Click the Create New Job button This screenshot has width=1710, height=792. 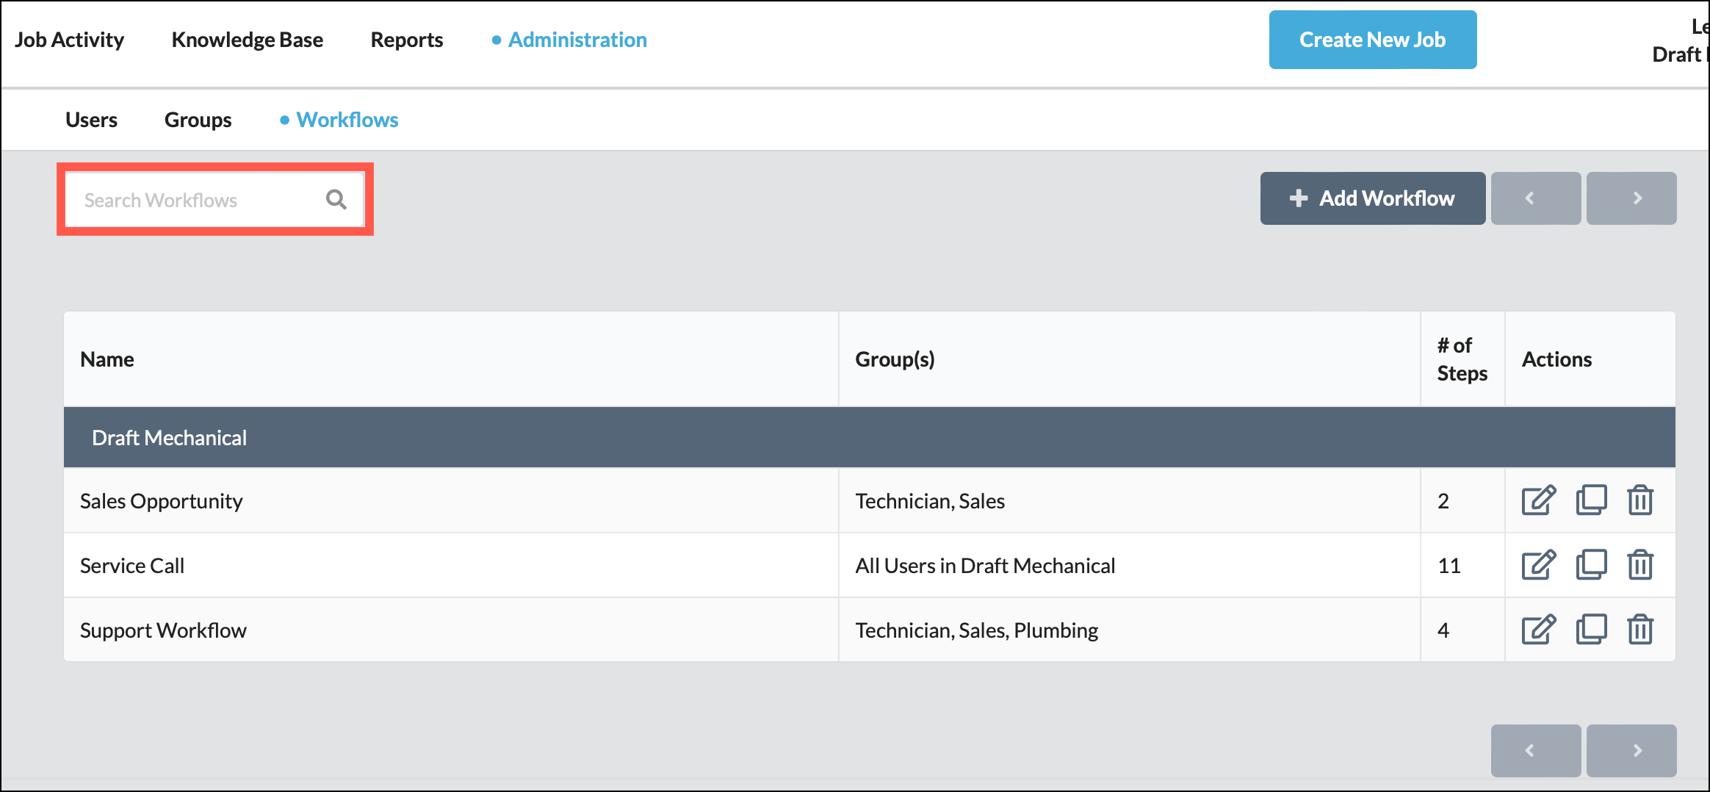(1372, 40)
